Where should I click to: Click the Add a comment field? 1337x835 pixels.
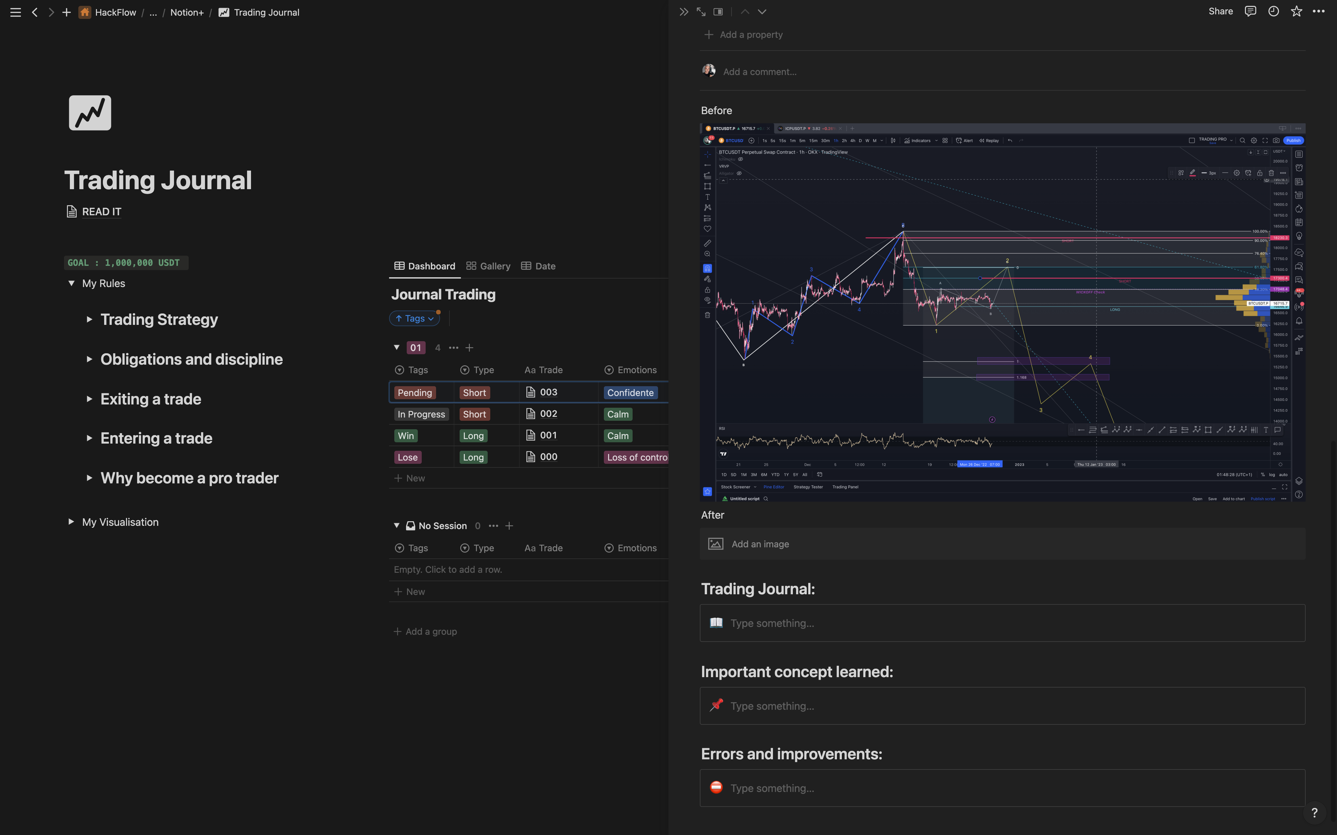pos(760,72)
